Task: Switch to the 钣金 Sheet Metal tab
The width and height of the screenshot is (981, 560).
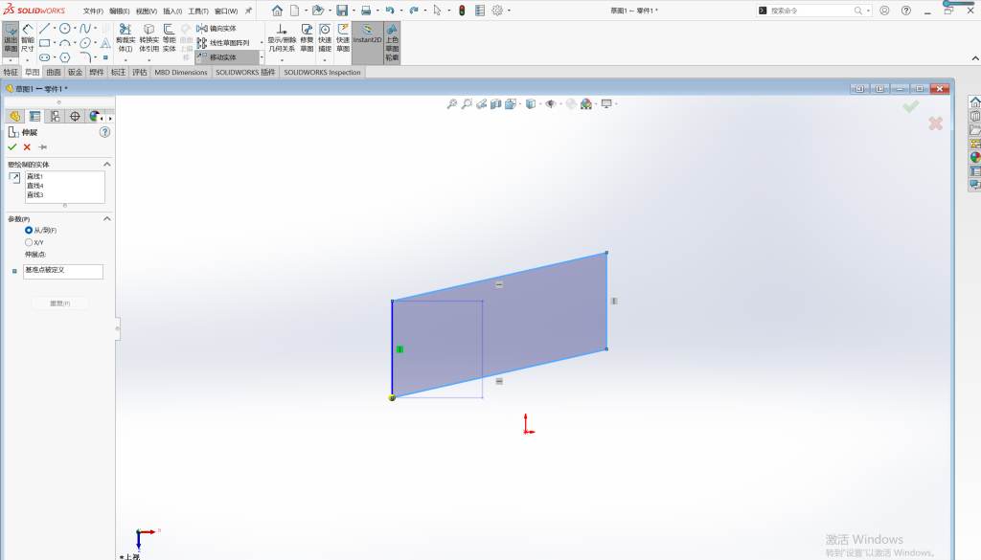Action: point(75,73)
